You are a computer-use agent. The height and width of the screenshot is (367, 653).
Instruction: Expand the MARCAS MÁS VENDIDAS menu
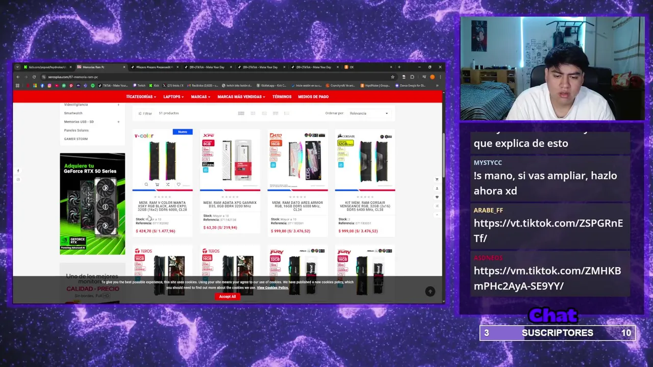pyautogui.click(x=241, y=97)
